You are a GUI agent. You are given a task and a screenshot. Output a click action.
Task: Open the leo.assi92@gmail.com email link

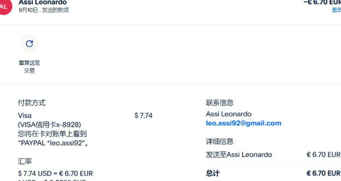(x=243, y=124)
